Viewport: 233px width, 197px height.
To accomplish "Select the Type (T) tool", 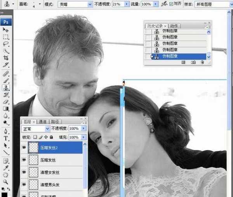I will tap(6, 138).
